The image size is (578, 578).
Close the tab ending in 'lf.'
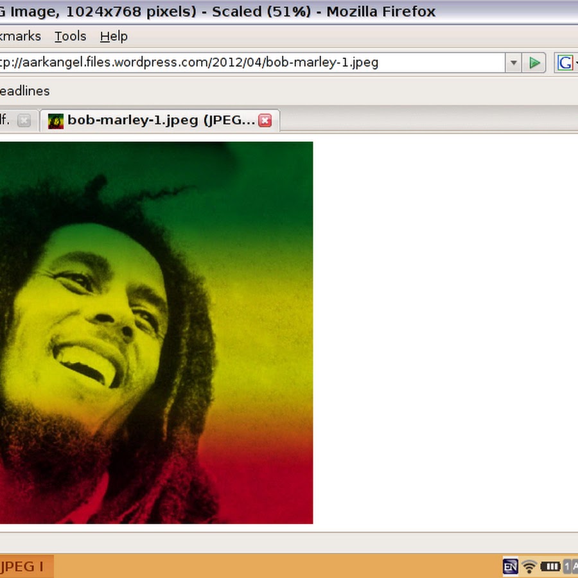pyautogui.click(x=24, y=121)
